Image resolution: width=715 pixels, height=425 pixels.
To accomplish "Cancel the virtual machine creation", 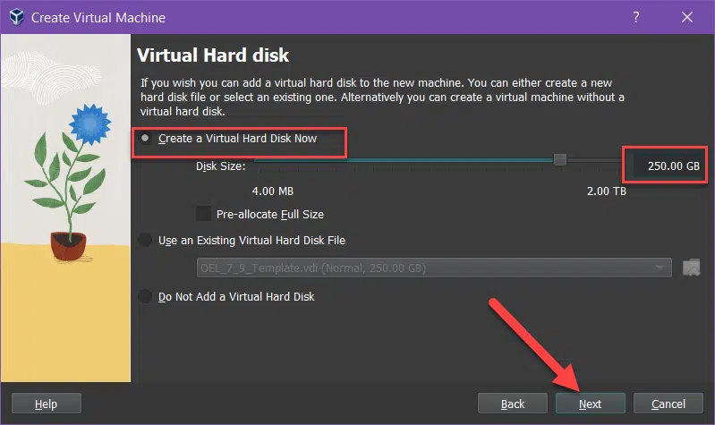I will click(668, 404).
